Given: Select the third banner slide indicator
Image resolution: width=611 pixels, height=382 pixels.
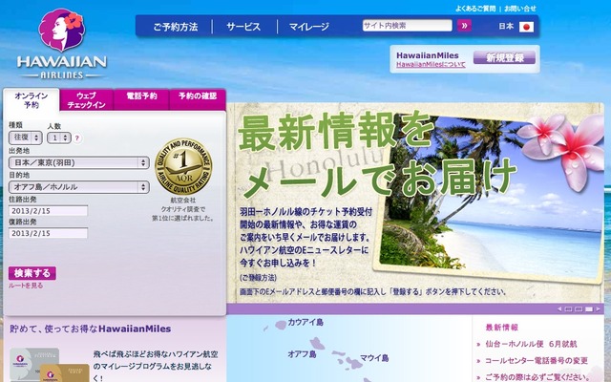Looking at the screenshot, I should point(589,309).
